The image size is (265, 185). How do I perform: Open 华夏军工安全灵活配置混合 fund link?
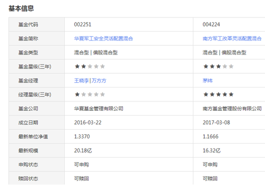104,39
